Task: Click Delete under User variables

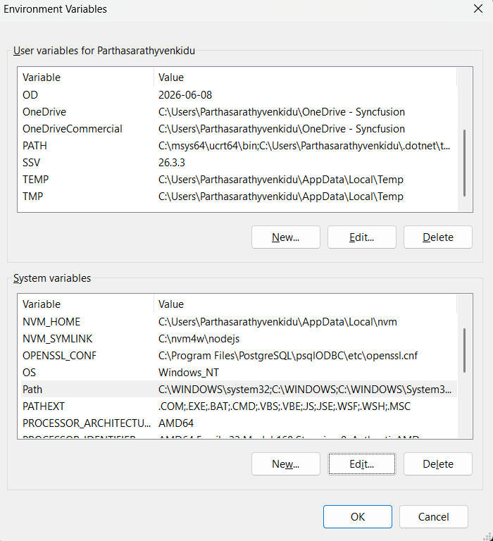Action: tap(438, 237)
